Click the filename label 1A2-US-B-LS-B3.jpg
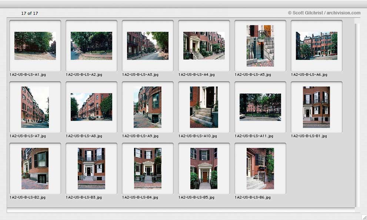 (84, 197)
